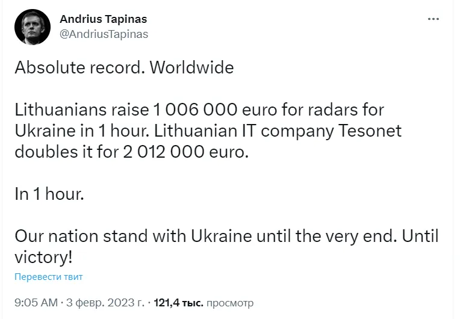Viewport: 466px width, 319px height.
Task: Click the 121,4 тыс. views count
Action: pyautogui.click(x=179, y=302)
